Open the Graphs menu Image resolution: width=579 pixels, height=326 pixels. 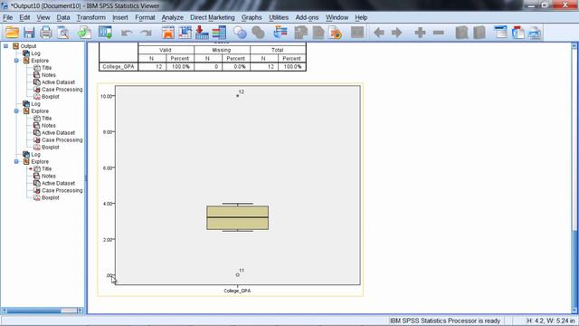[252, 17]
